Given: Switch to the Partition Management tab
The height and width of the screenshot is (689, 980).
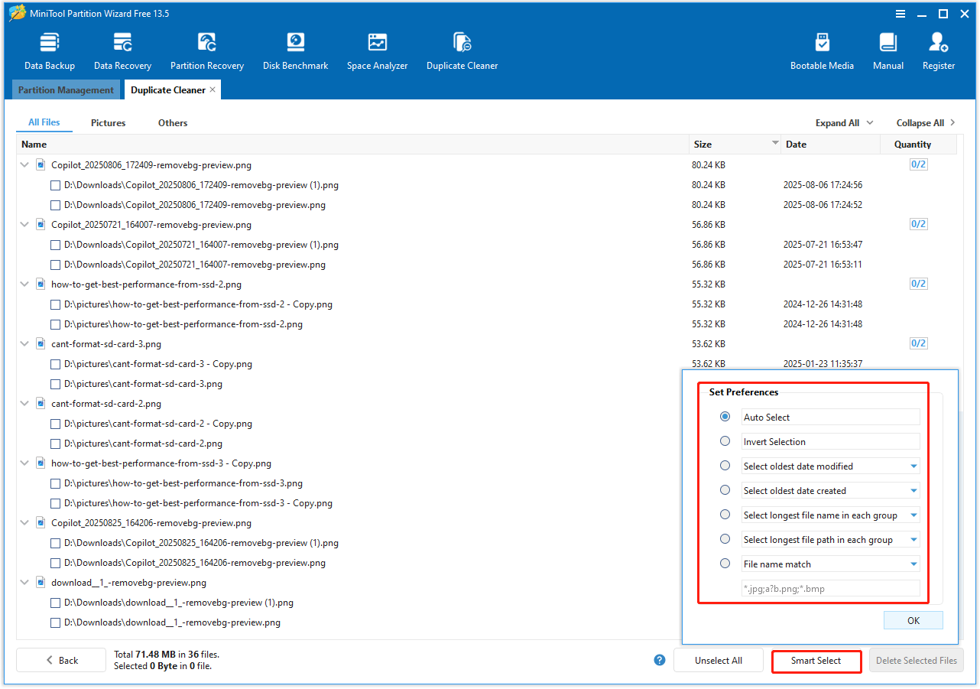Looking at the screenshot, I should (66, 89).
